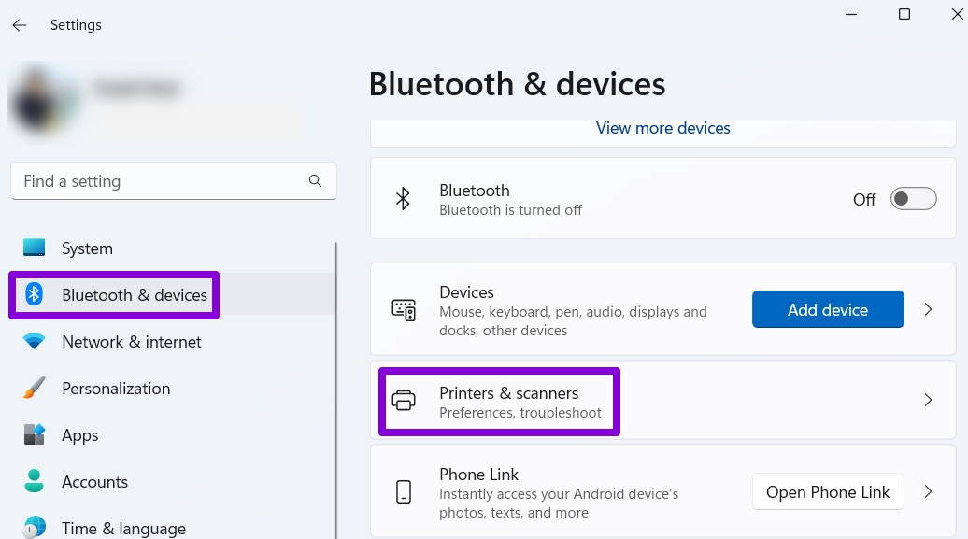Click the Network & internet Wi-Fi icon
The height and width of the screenshot is (539, 968).
(34, 341)
